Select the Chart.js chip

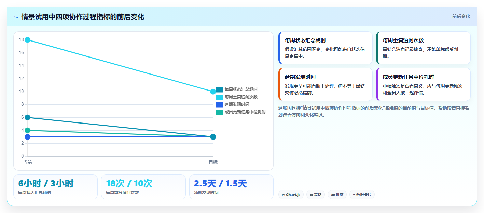coord(291,195)
